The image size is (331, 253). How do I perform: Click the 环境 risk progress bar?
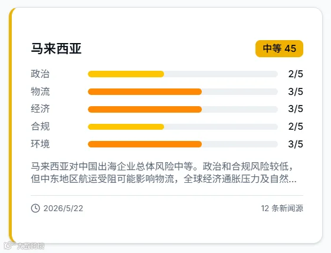pyautogui.click(x=182, y=144)
